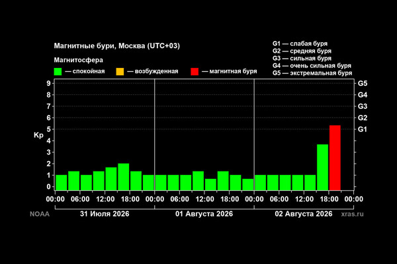Click the 'Kp' axis title

point(38,135)
